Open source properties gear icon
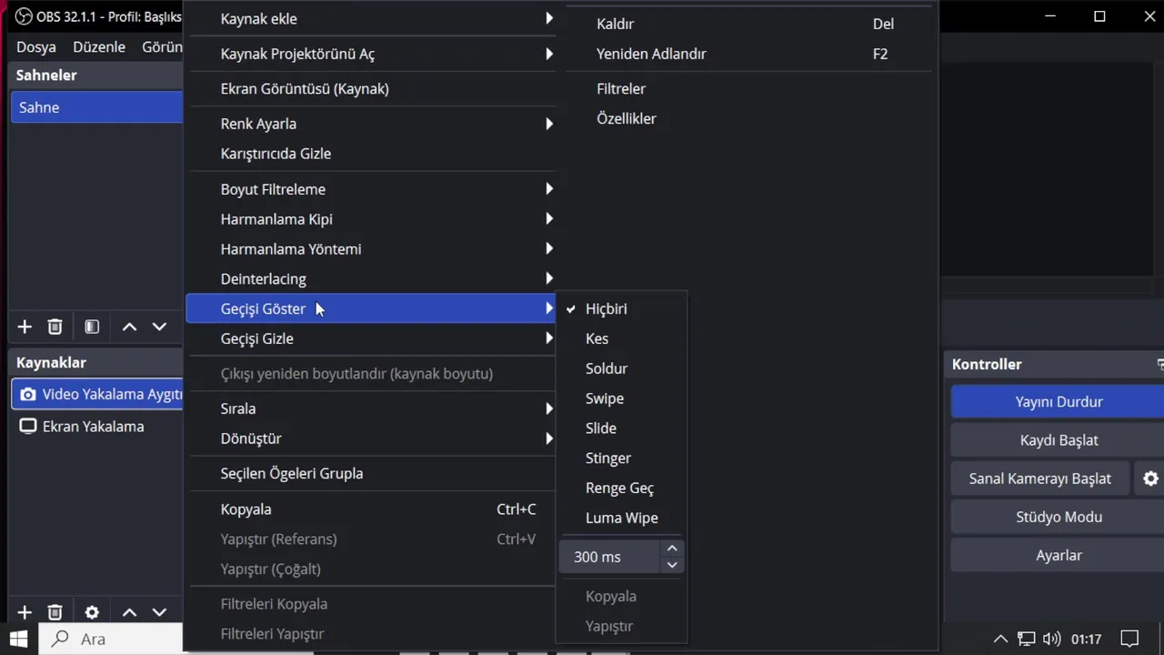 click(92, 613)
